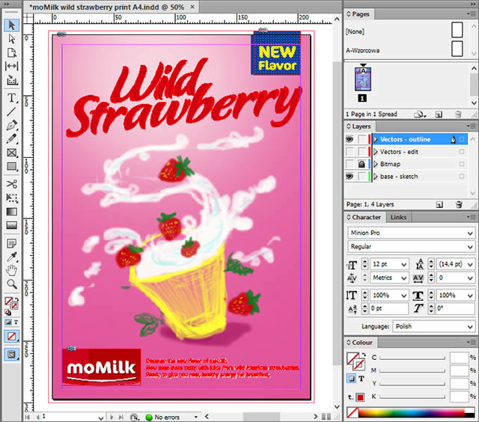Switch to the Links tab

pyautogui.click(x=398, y=218)
